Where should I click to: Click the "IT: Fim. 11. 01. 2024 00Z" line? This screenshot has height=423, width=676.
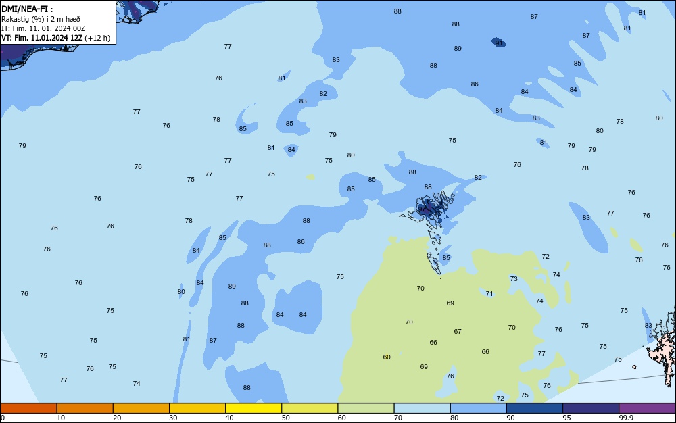[43, 28]
